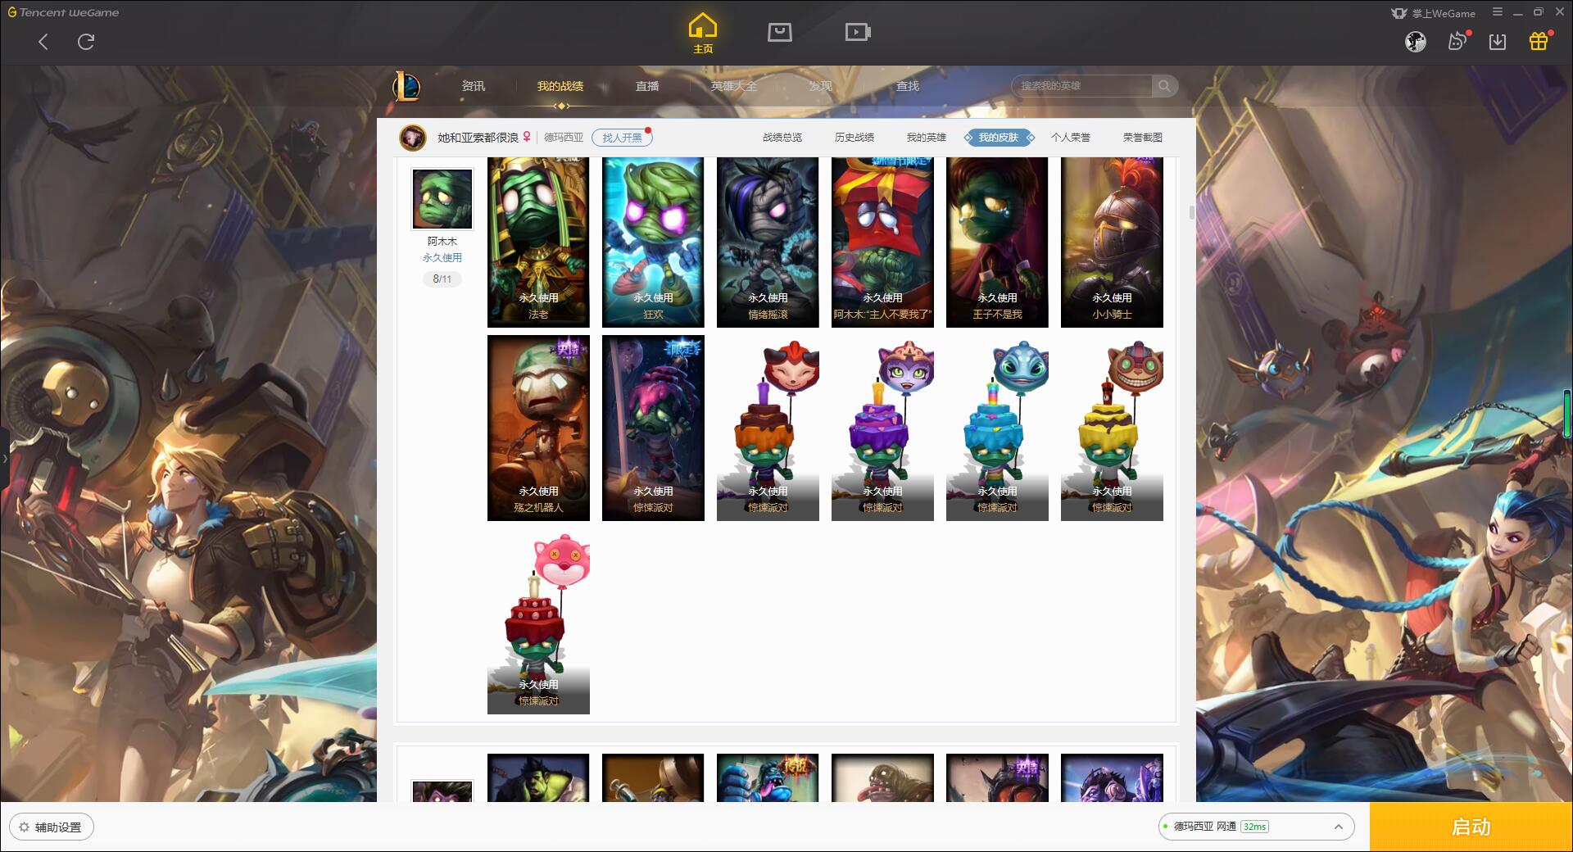Select the blue-cake 惊悚派对 chroma

click(997, 428)
